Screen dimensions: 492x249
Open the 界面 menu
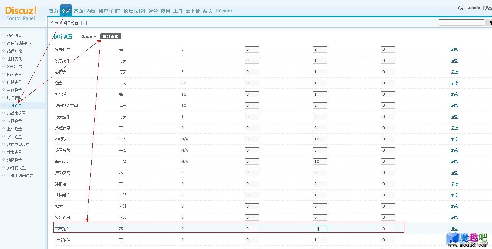point(78,11)
